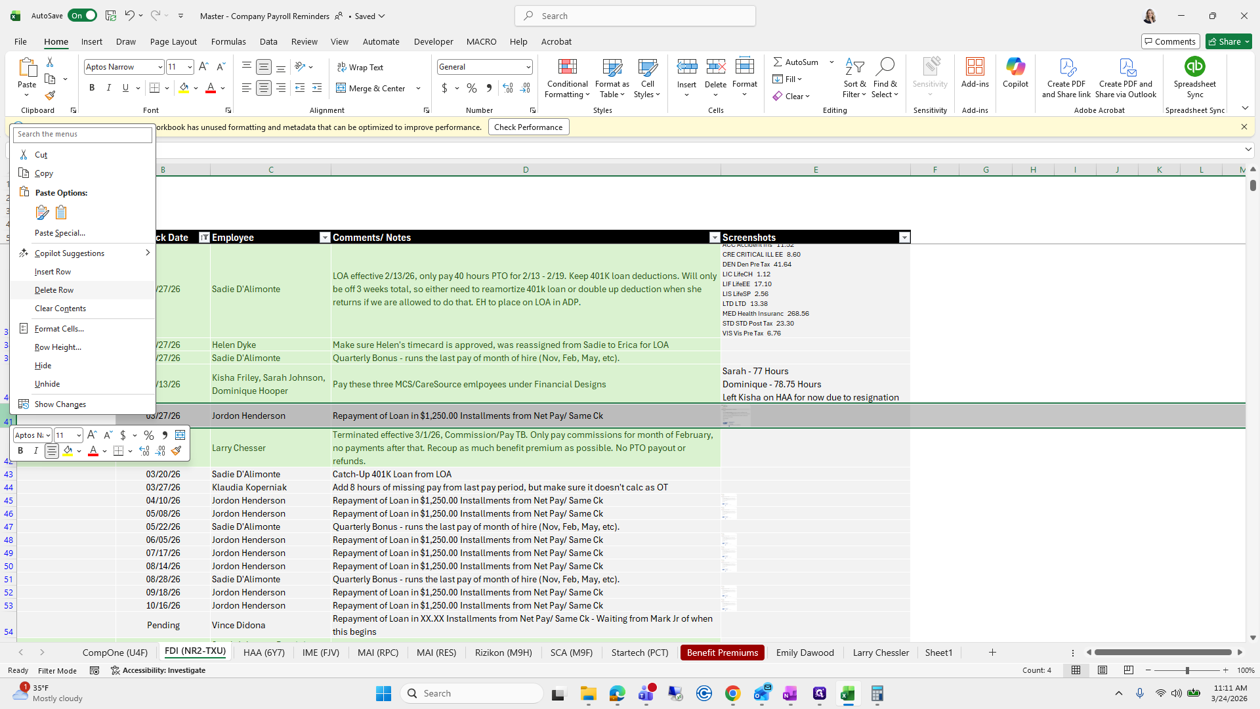Click the AutoSum sigma icon
The image size is (1260, 709).
pos(778,62)
